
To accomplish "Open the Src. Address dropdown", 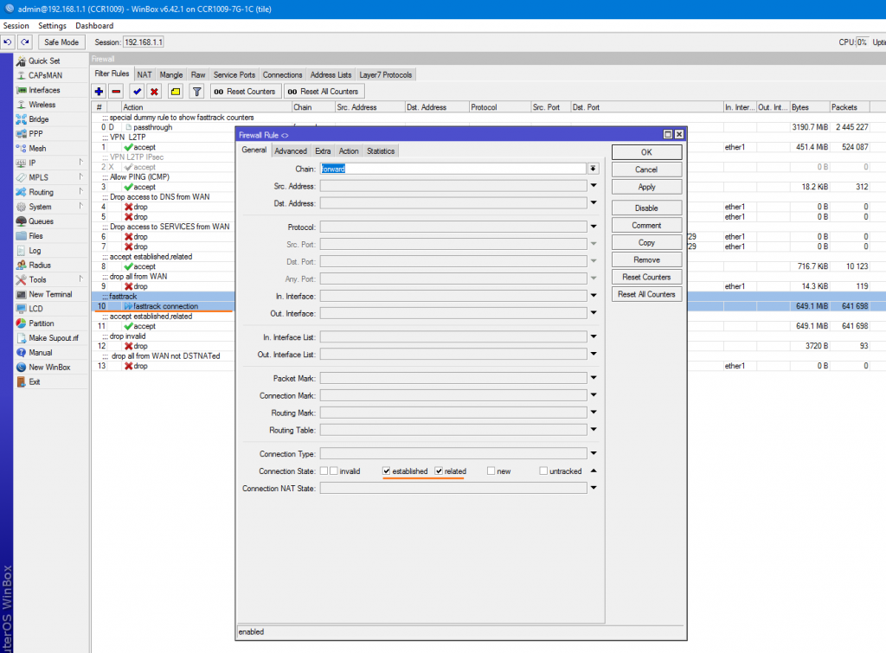I will point(593,185).
